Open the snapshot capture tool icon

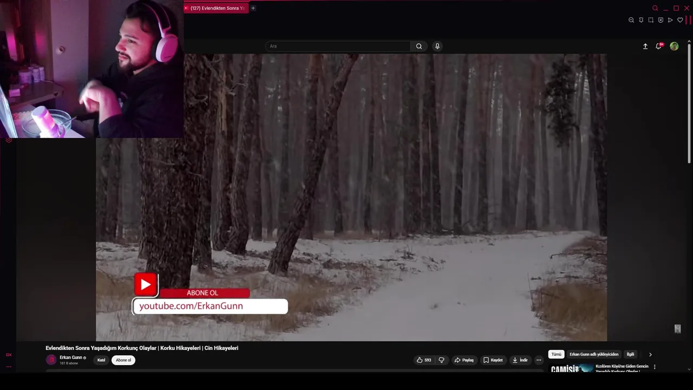651,20
